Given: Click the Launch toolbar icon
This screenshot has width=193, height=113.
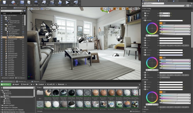Looking at the screenshot, I should 76,3.
